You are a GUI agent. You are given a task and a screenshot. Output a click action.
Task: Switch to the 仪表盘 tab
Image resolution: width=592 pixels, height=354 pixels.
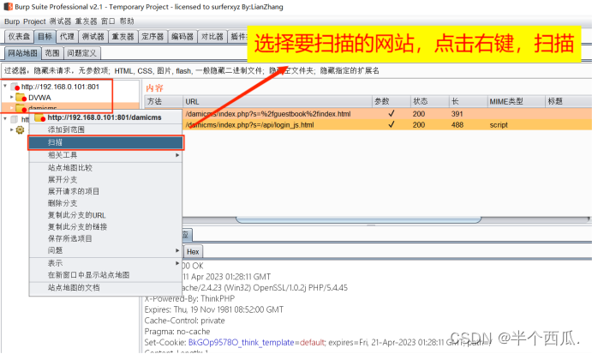19,37
